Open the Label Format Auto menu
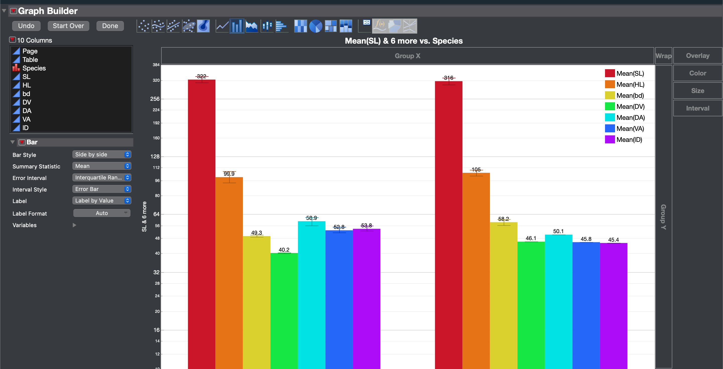Image resolution: width=723 pixels, height=369 pixels. coord(102,213)
